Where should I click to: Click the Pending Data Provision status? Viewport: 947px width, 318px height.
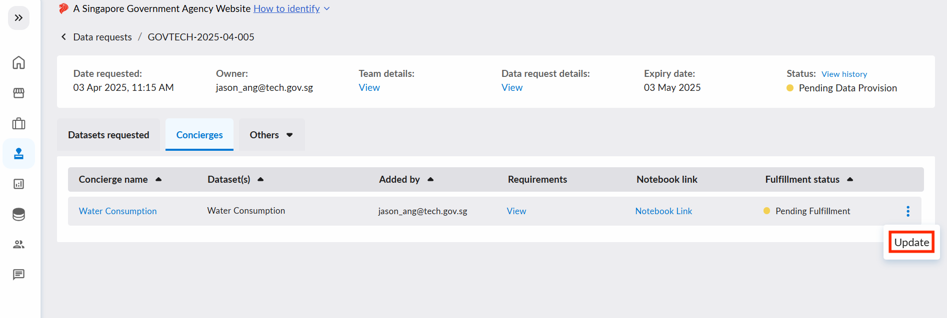click(847, 88)
